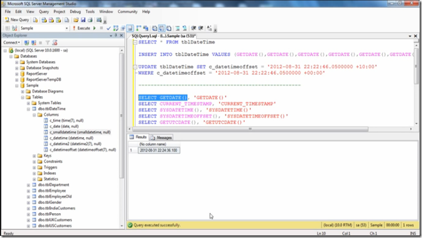
Task: Open the Object Explorer window position dropdown
Action: 111,36
